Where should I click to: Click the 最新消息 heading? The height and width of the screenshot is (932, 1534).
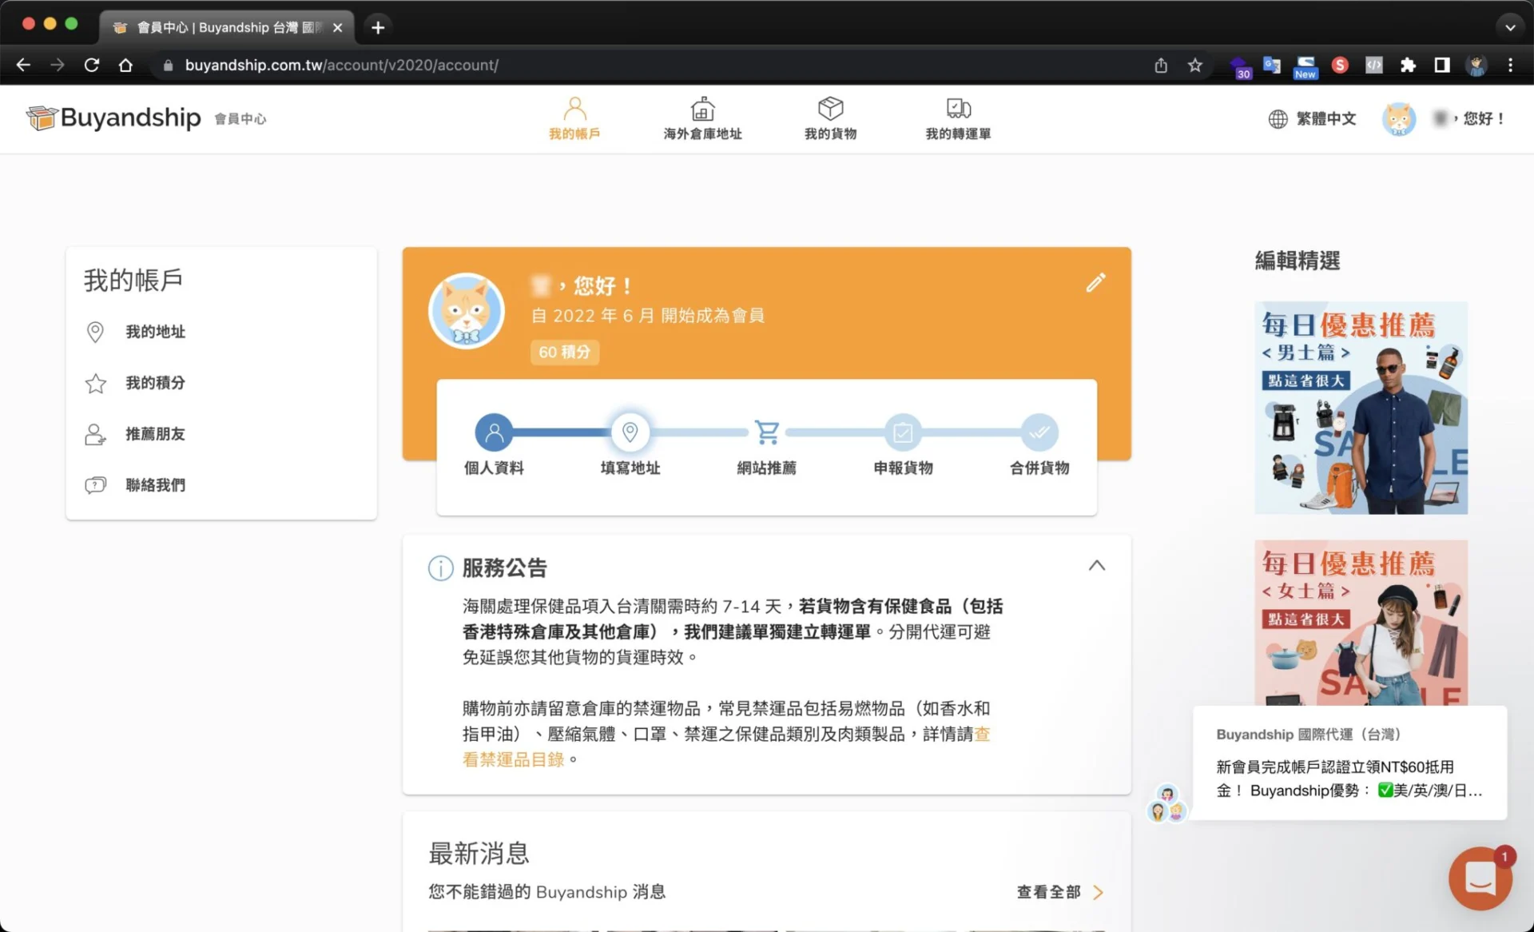479,853
